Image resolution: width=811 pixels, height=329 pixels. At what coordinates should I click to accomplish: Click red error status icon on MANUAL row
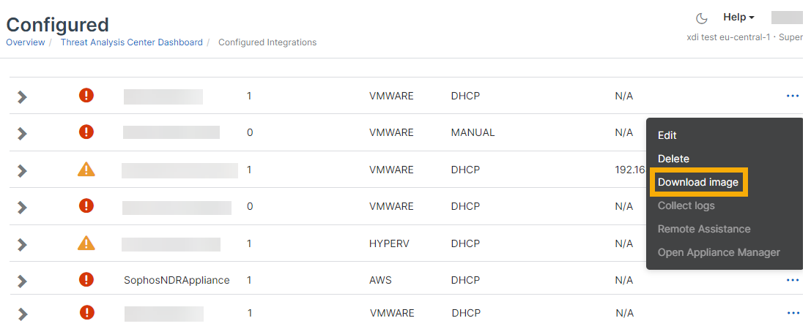click(x=86, y=132)
